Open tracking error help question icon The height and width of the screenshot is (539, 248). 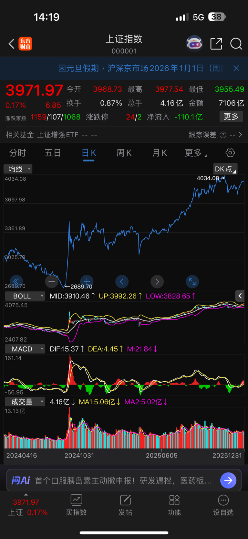point(223,135)
